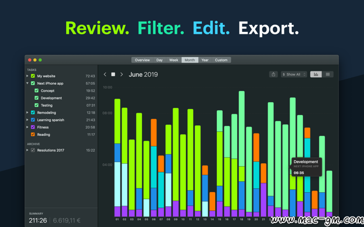Screen dimensions: 364x227
Task: Expand the Resolutions 2017 archive item
Action: [27, 150]
